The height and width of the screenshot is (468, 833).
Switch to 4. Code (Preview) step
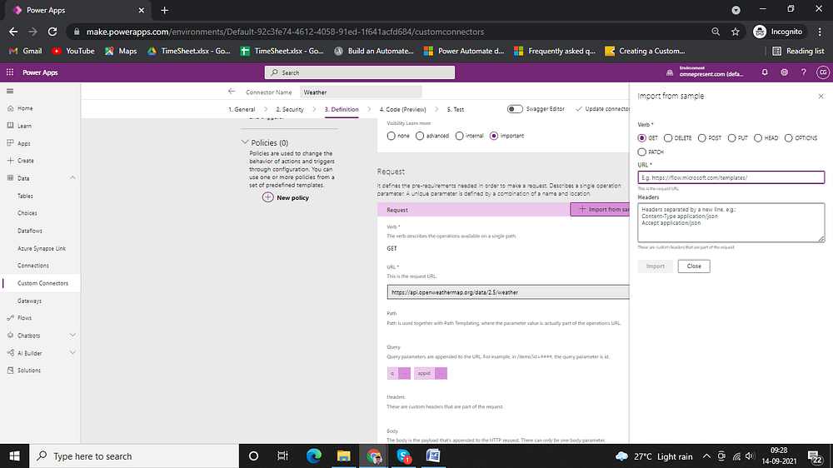click(x=402, y=109)
